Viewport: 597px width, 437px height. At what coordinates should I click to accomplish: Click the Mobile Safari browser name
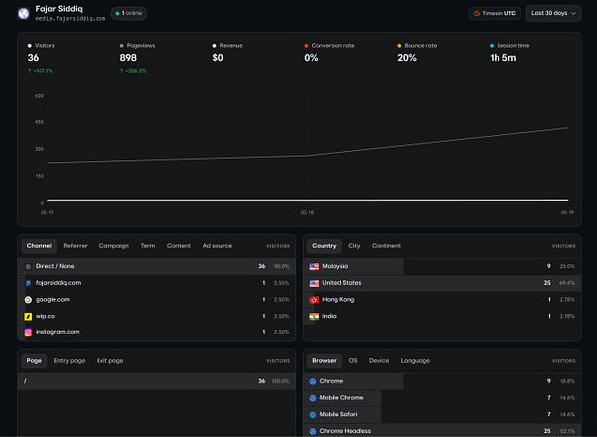click(x=339, y=414)
